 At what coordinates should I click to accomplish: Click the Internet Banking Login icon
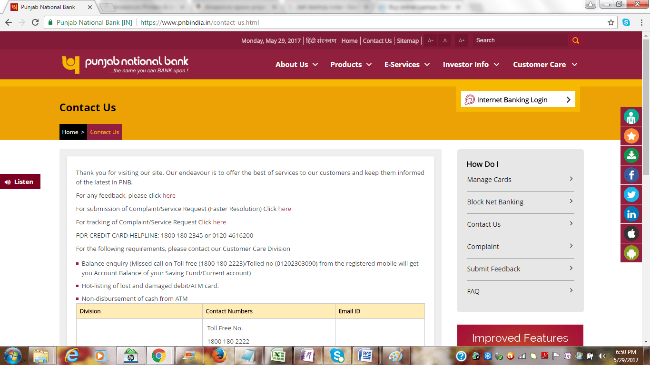470,100
